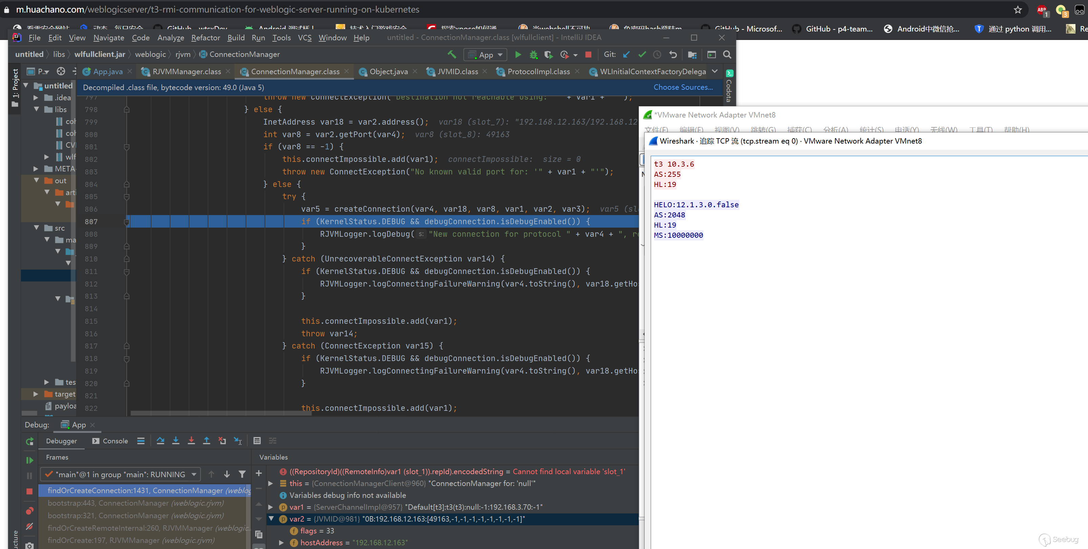This screenshot has width=1088, height=549.
Task: Collapse the var2 JVMID variable node
Action: [x=271, y=519]
